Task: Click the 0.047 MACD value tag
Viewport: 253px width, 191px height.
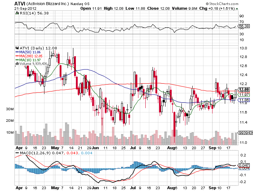Action: pos(244,165)
